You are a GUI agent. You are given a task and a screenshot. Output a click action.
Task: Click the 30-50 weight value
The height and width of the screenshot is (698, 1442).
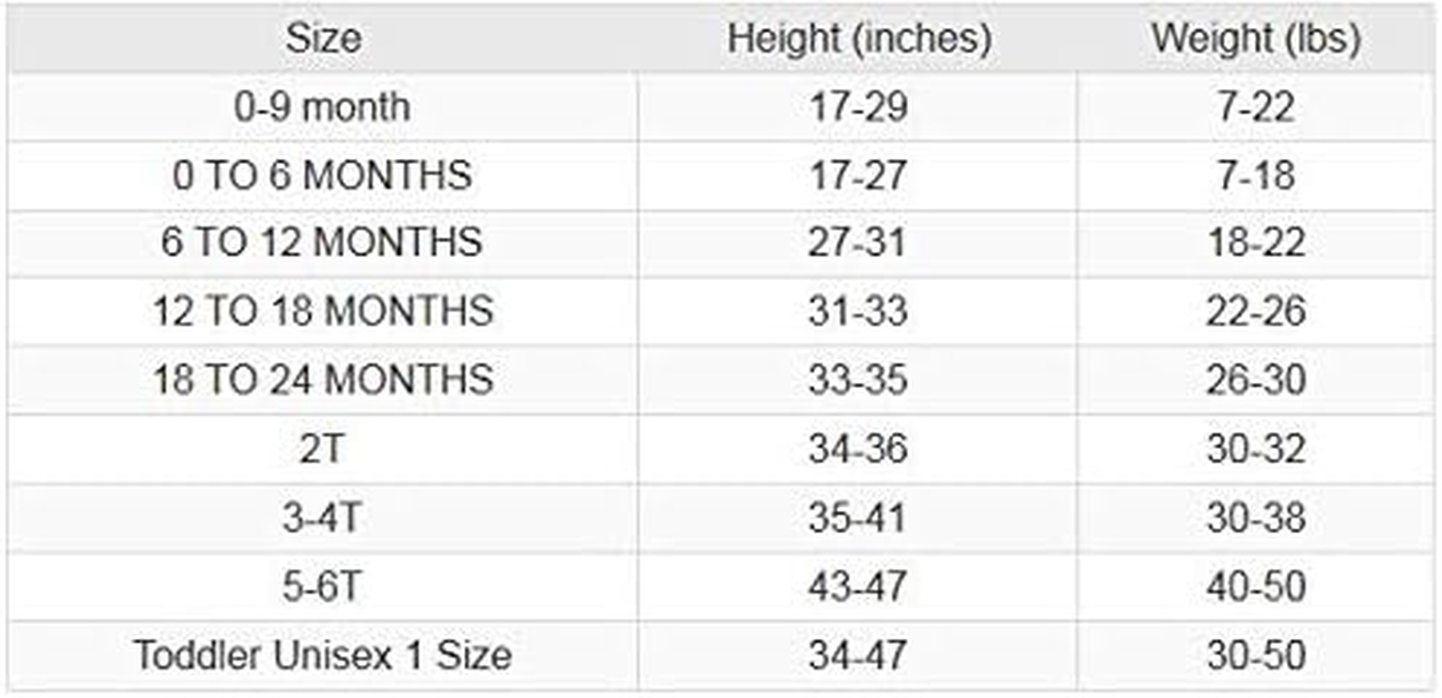click(x=1255, y=655)
